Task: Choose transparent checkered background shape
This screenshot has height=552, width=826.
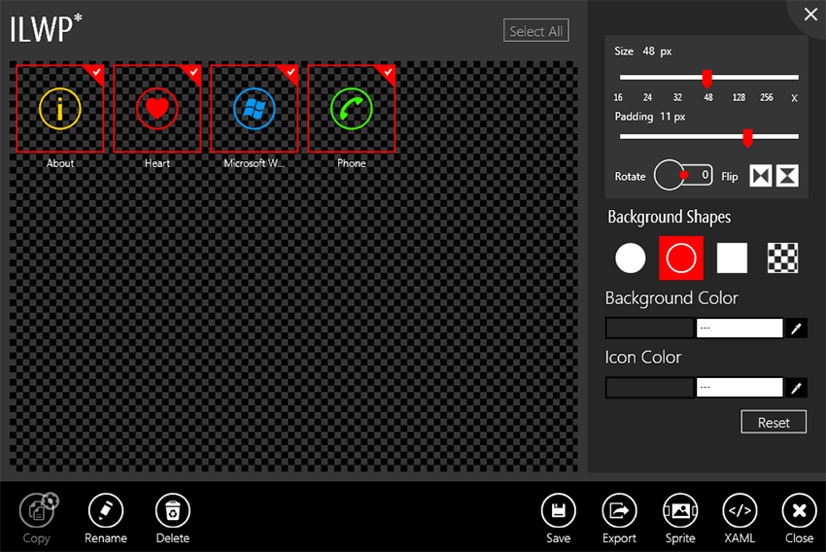Action: click(x=782, y=259)
